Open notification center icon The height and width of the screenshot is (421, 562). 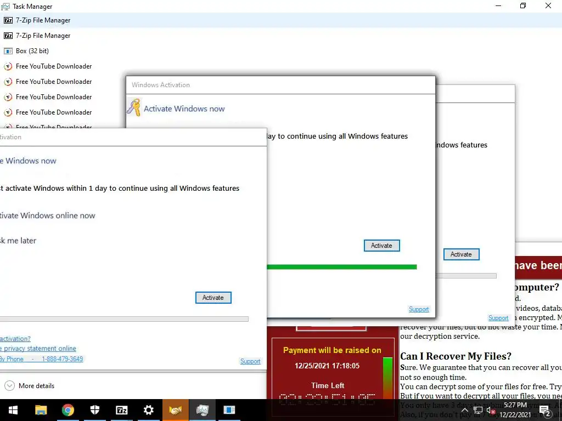click(x=545, y=411)
